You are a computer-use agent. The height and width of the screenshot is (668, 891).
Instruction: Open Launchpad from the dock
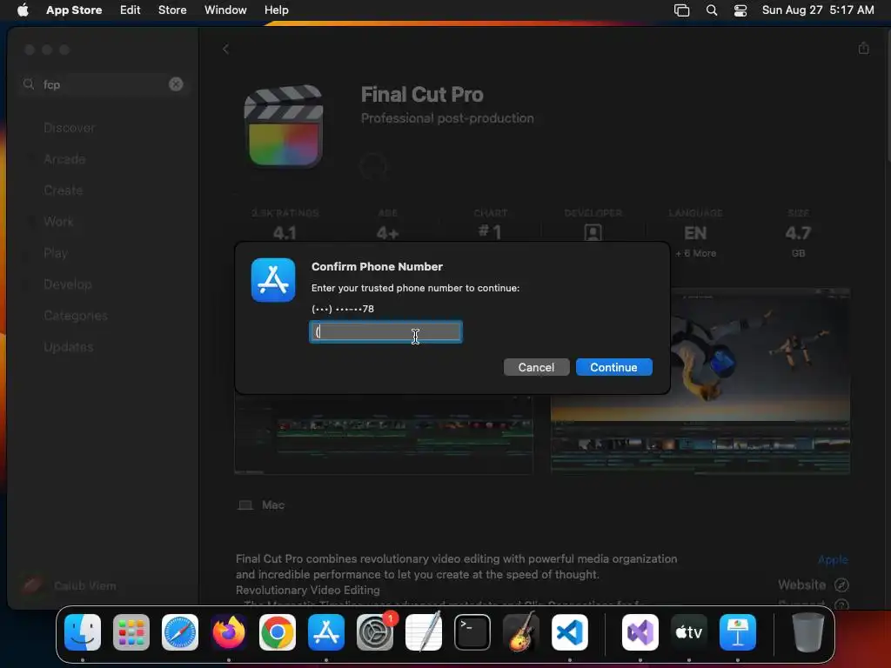[131, 632]
